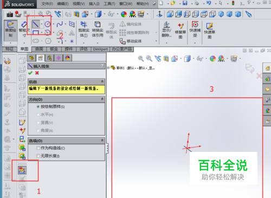Viewport: 271px width, 198px height.
Task: Open the Line tool dropdown arrow
Action: pyautogui.click(x=42, y=24)
